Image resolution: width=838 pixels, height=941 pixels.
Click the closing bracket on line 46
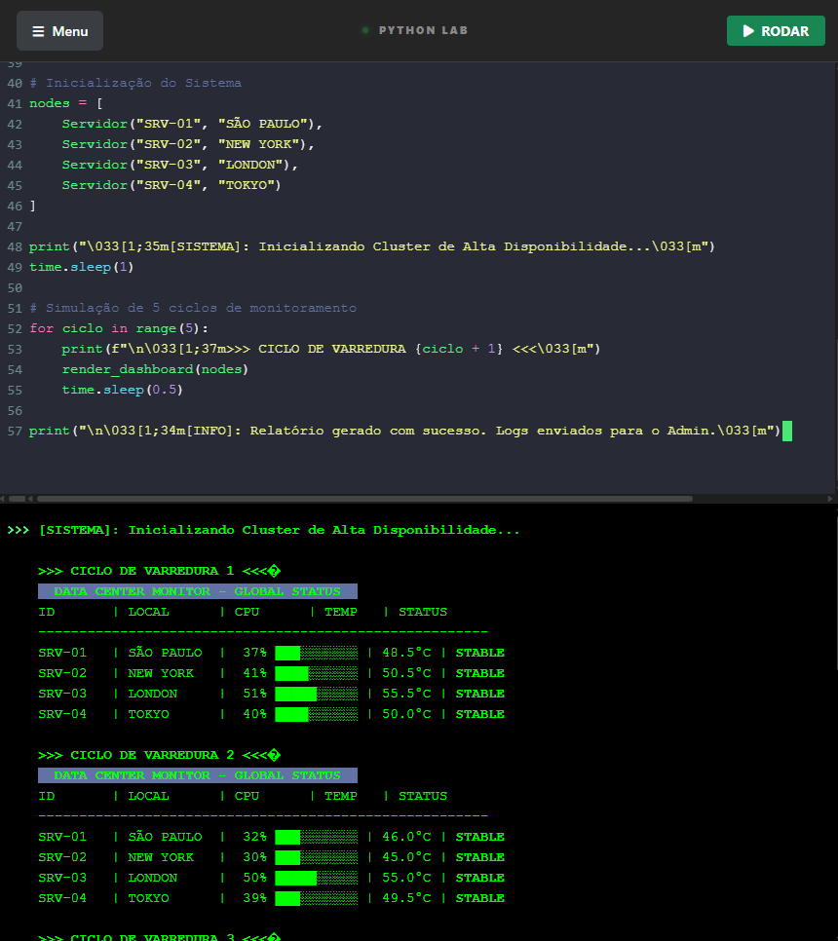[x=32, y=206]
